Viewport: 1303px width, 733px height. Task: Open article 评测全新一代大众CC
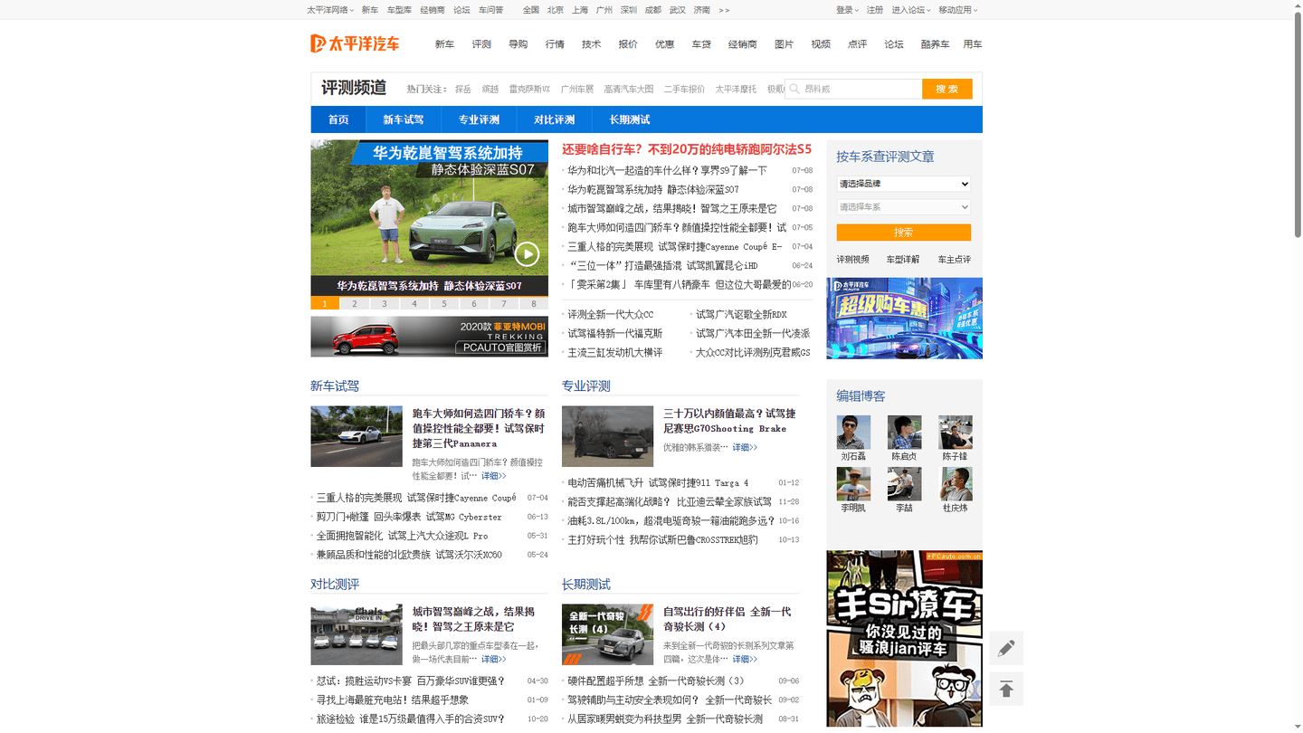[610, 315]
